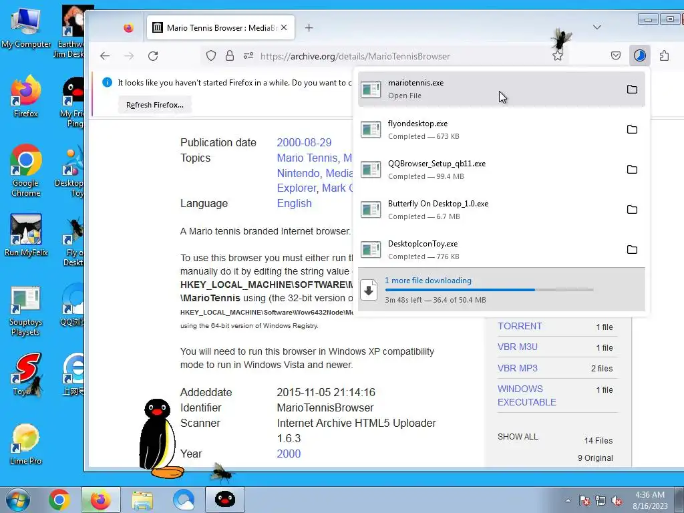This screenshot has height=513, width=684.
Task: Click the 'MarioTennisBrowser' identifier text
Action: coord(325,408)
